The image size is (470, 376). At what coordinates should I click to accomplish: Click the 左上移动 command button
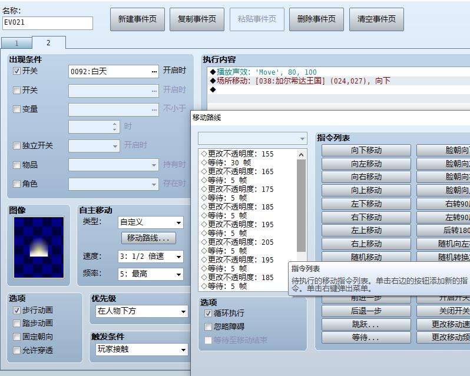pyautogui.click(x=366, y=231)
